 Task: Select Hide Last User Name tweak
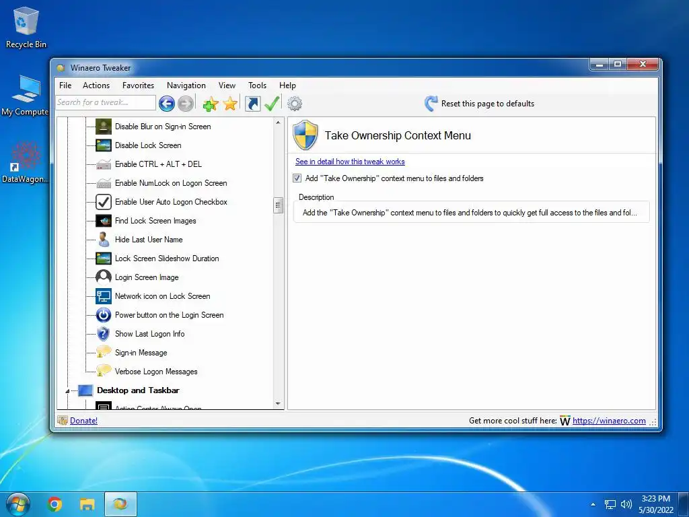(x=149, y=240)
